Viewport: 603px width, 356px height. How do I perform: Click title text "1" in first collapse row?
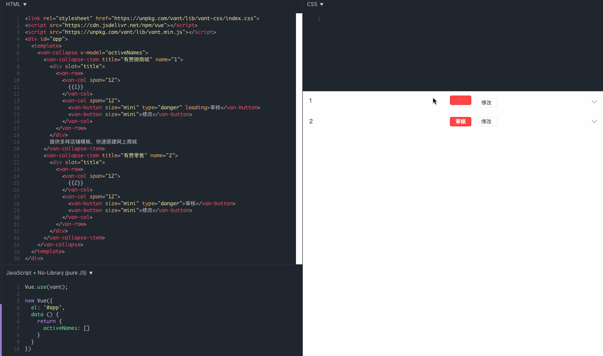(311, 101)
